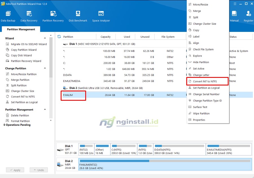Choose Change Partition Type ID from the context menu
The height and width of the screenshot is (178, 254).
[208, 101]
